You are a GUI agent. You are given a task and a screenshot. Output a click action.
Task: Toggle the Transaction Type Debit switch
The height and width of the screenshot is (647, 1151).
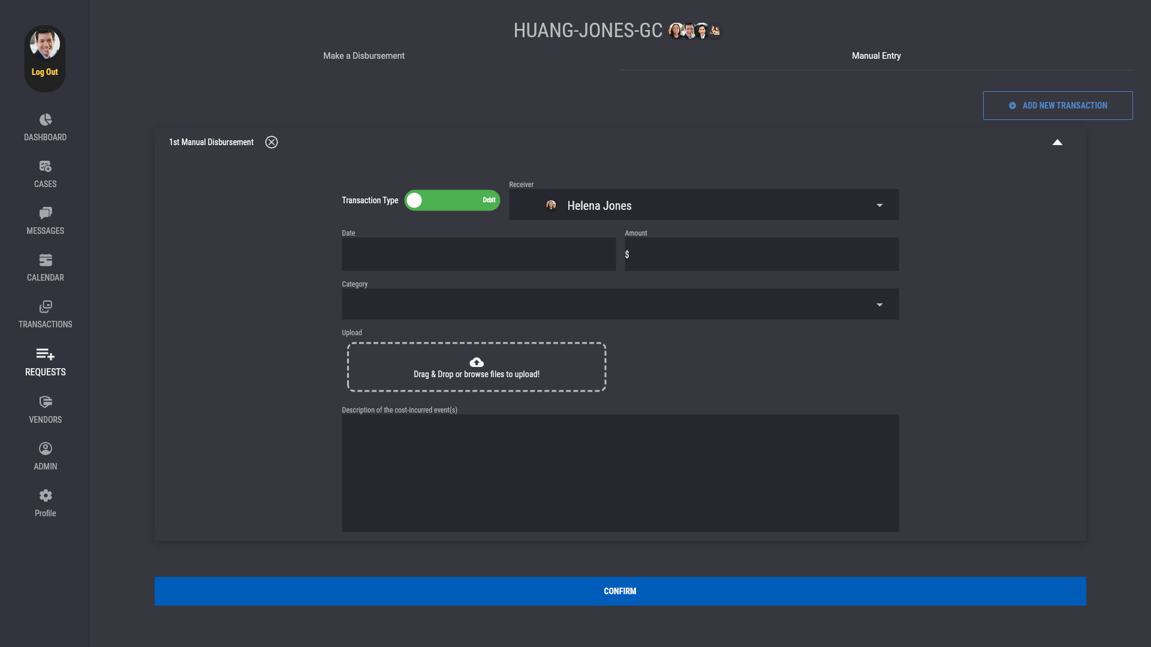coord(452,200)
